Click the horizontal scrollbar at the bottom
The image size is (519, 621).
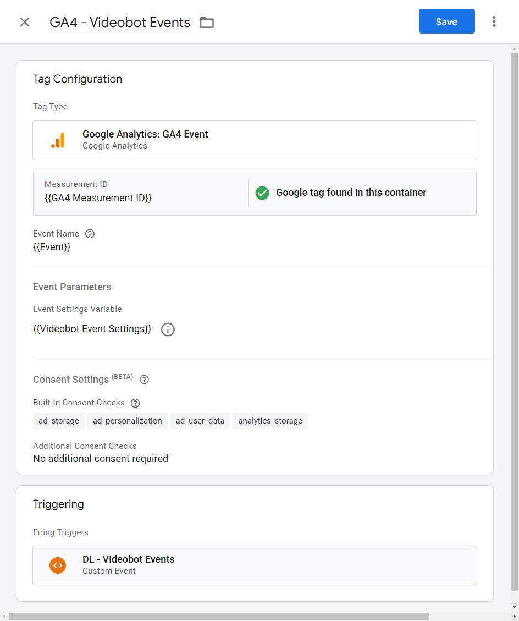pos(220,616)
